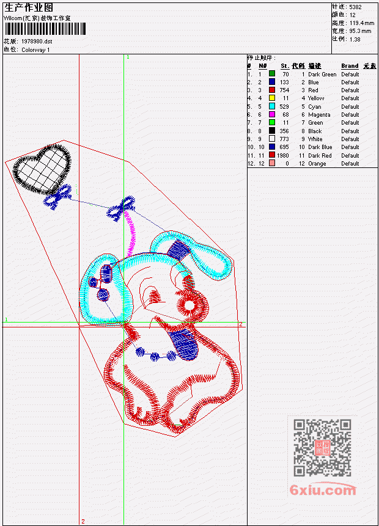Screen dimensions: 379x526
Task: Click stitch count 529 in Cyan row
Action: click(284, 107)
